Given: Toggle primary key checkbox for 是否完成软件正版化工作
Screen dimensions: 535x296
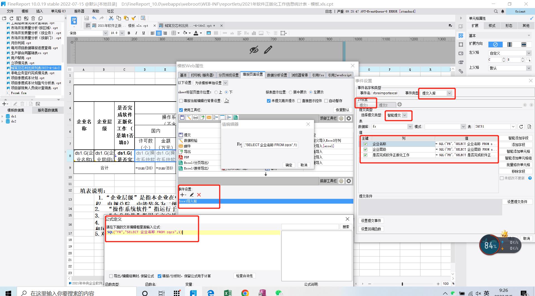Looking at the screenshot, I should coord(365,155).
